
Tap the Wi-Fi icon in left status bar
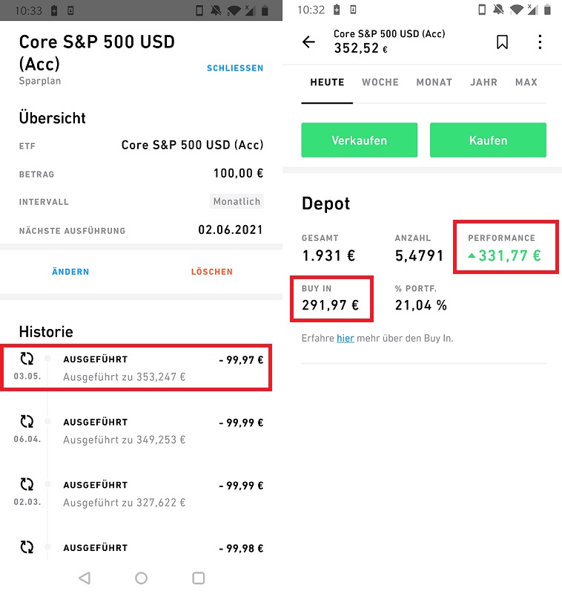pyautogui.click(x=234, y=10)
